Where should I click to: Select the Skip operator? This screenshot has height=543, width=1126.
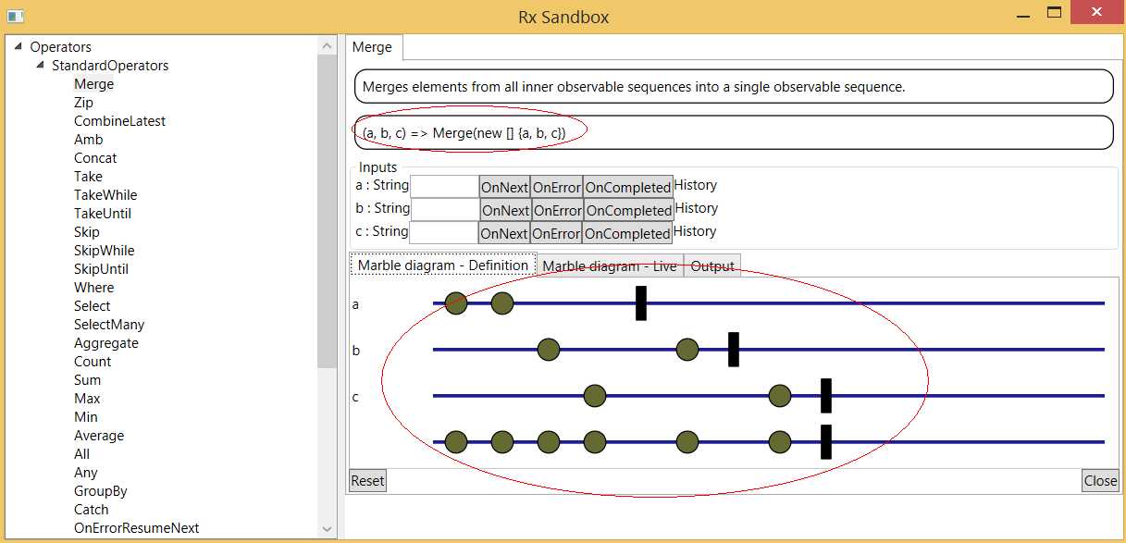coord(87,232)
